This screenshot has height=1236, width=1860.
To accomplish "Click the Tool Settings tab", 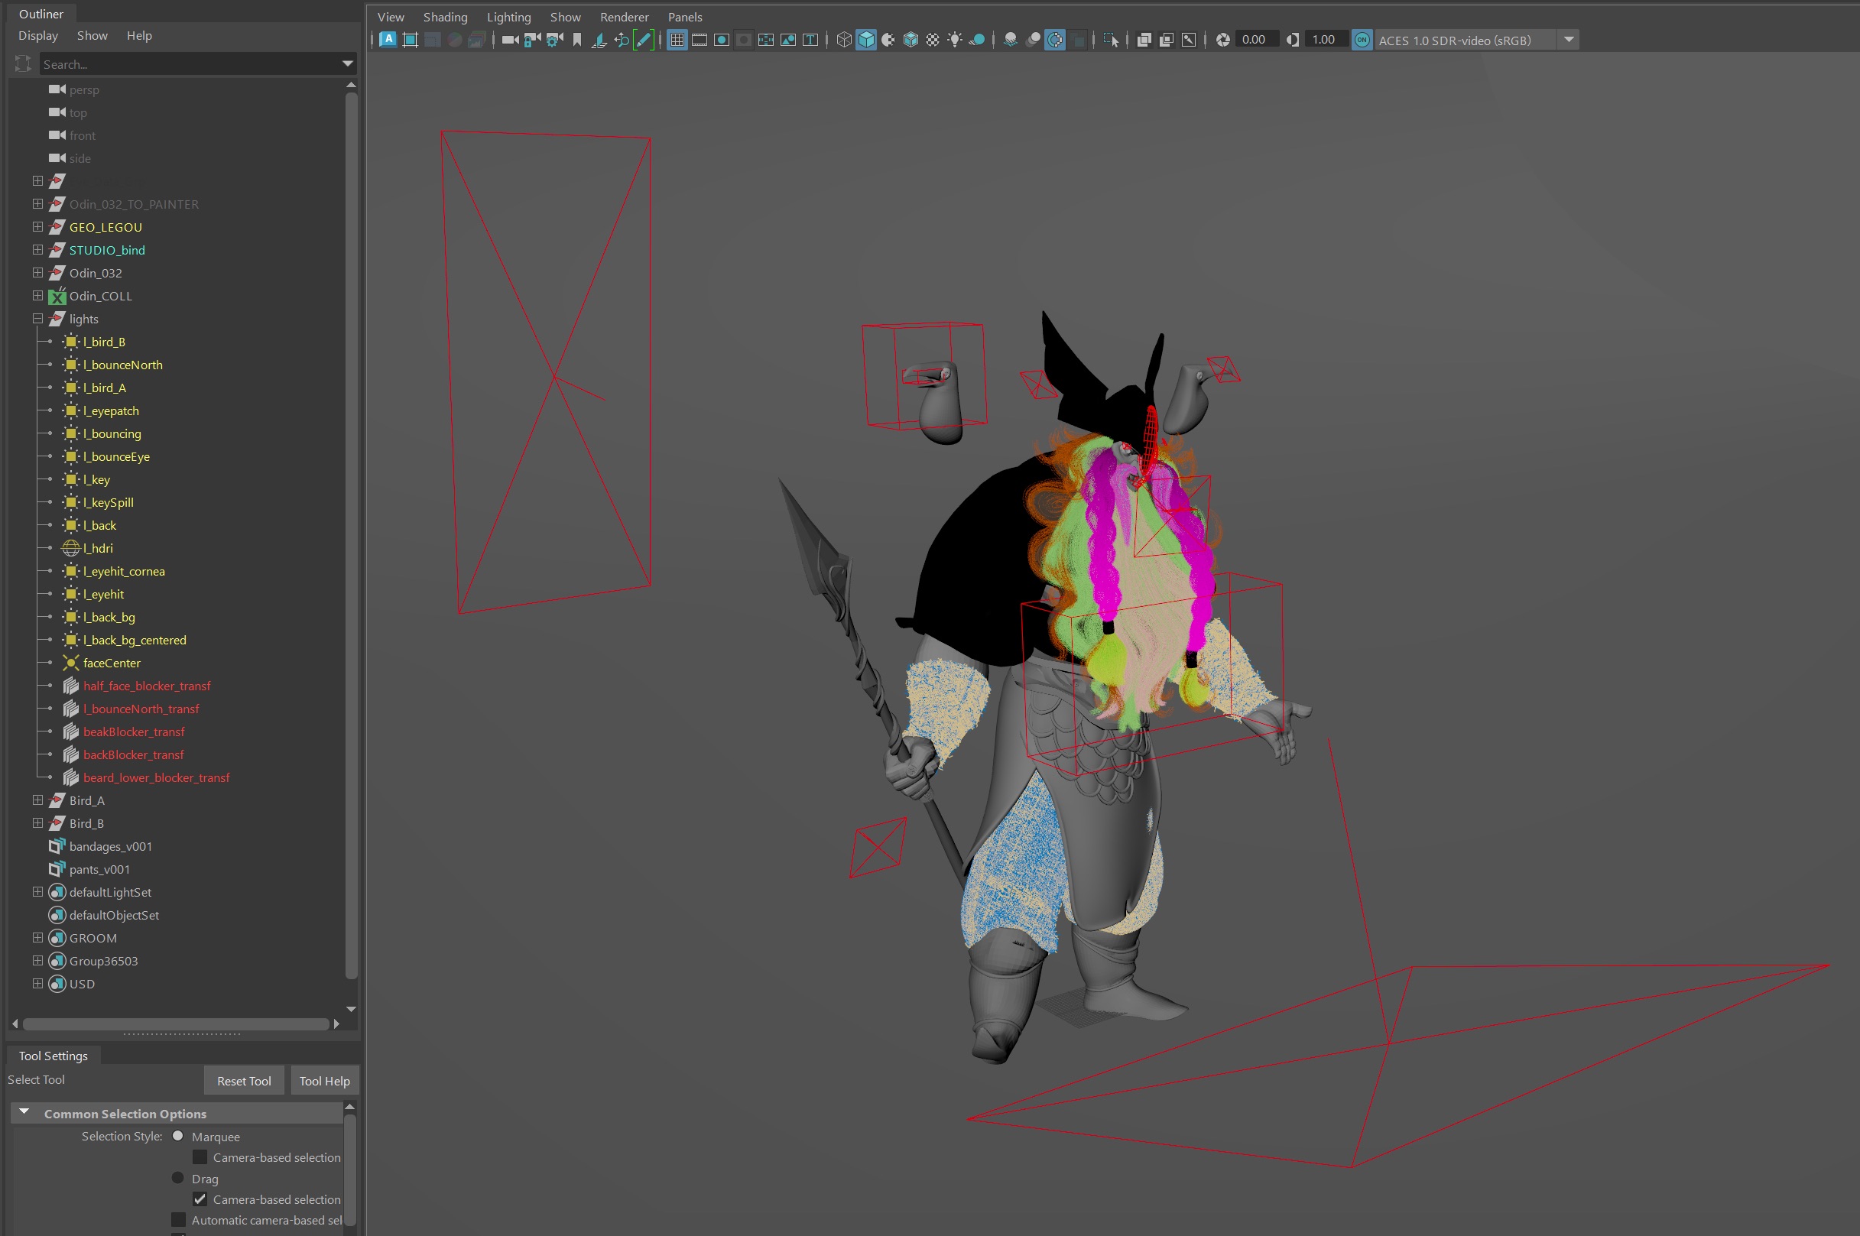I will point(54,1056).
